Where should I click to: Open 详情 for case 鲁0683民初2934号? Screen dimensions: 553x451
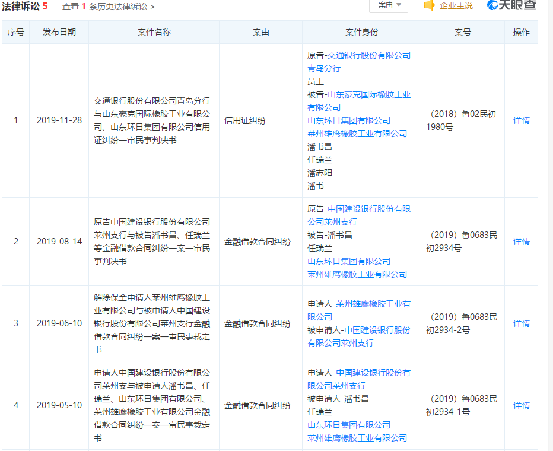tap(522, 242)
